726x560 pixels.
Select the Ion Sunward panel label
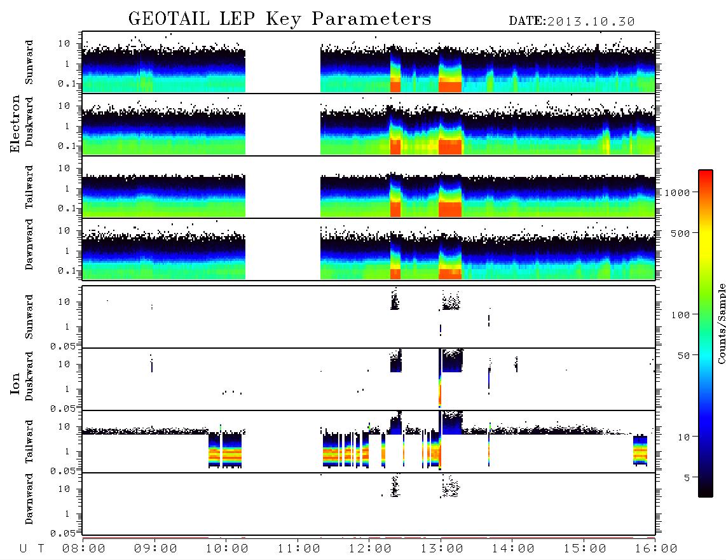29,317
